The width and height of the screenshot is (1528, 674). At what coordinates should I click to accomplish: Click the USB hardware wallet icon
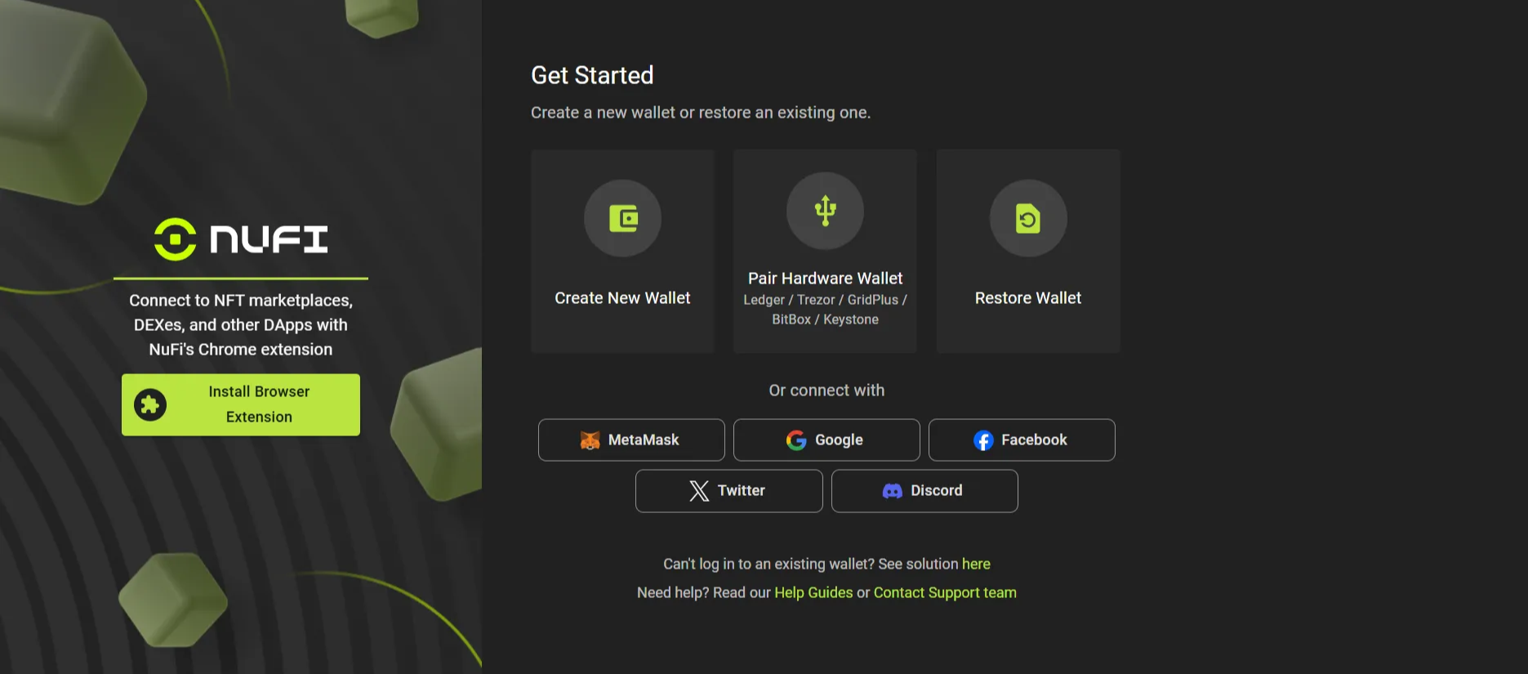tap(825, 211)
